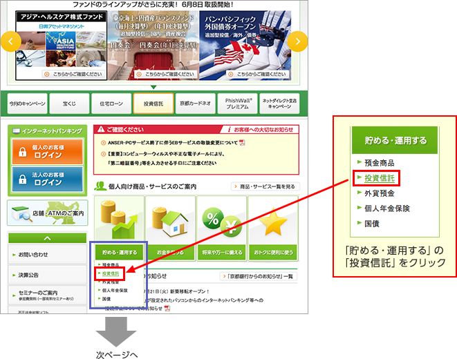
Task: Open 国債 under 貯める・運用する
Action: click(x=106, y=299)
